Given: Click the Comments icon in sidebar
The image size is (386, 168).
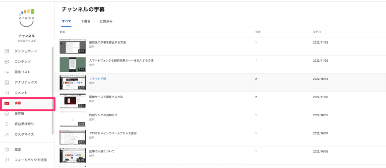Looking at the screenshot, I should pyautogui.click(x=6, y=93).
